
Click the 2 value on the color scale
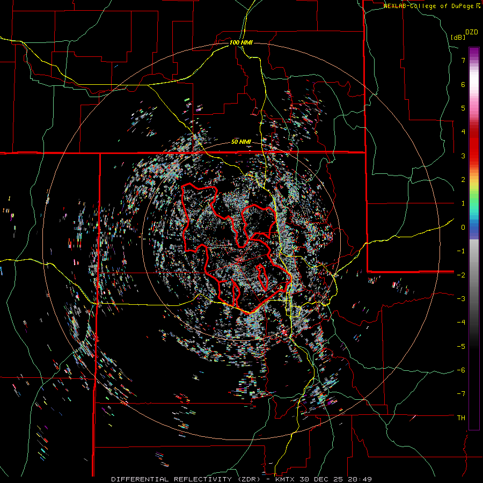click(463, 180)
